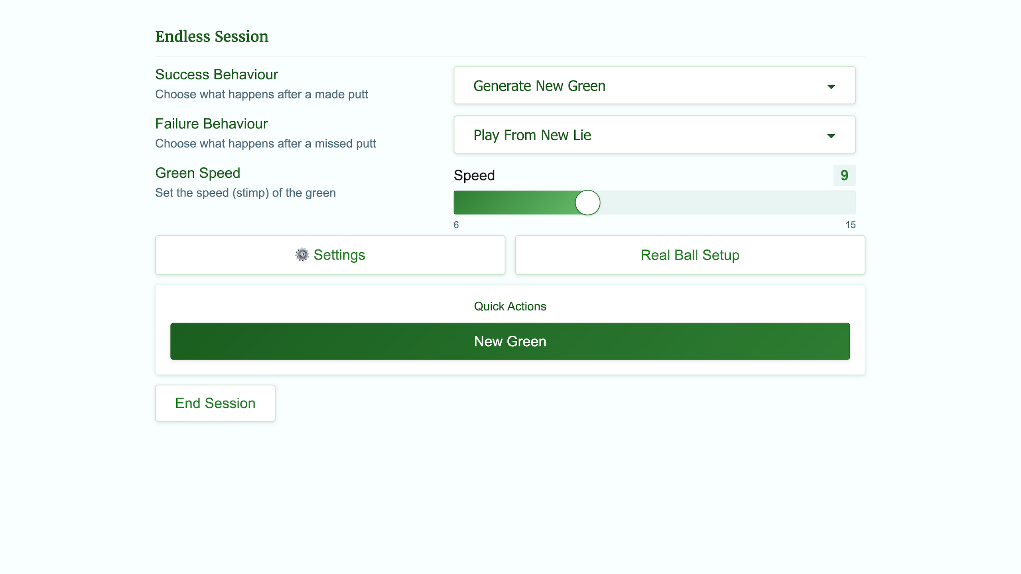Click the green speed slider handle
This screenshot has height=574, width=1021.
pos(587,203)
